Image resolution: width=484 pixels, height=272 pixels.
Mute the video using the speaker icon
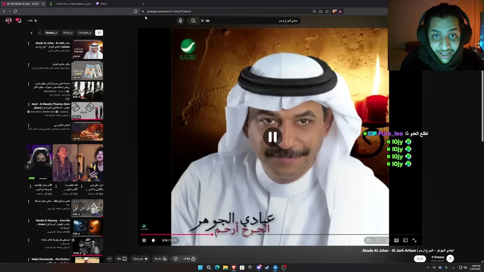[x=154, y=240]
